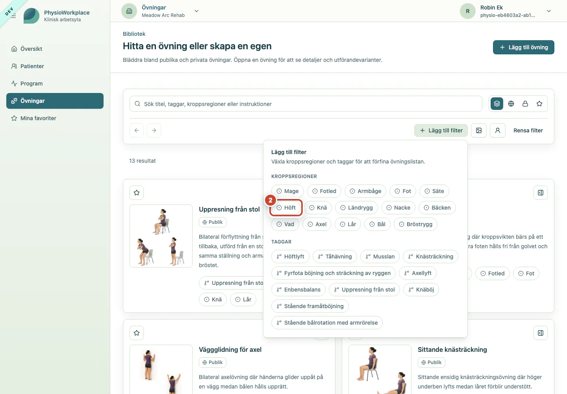Click the Lägg till övning button
This screenshot has width=567, height=394.
click(524, 47)
